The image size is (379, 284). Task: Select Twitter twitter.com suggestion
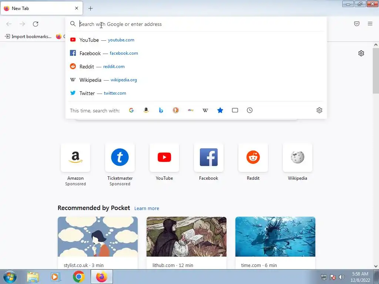196,93
